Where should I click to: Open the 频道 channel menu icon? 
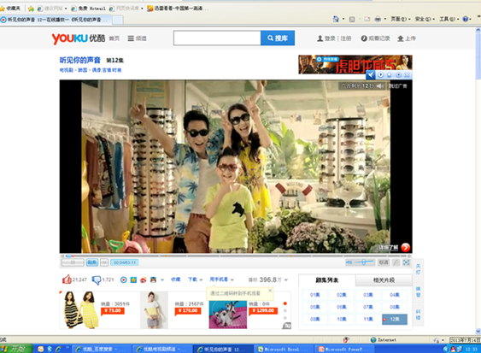[131, 38]
